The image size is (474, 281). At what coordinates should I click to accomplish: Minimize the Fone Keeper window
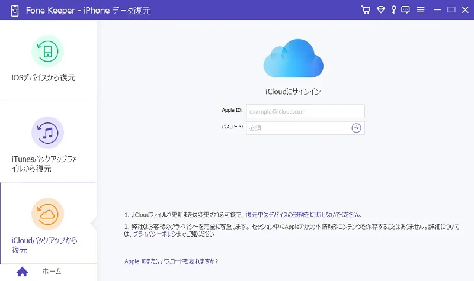(437, 10)
